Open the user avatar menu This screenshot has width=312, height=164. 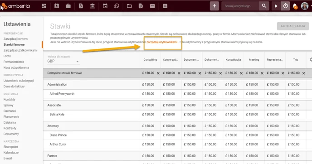(x=305, y=6)
